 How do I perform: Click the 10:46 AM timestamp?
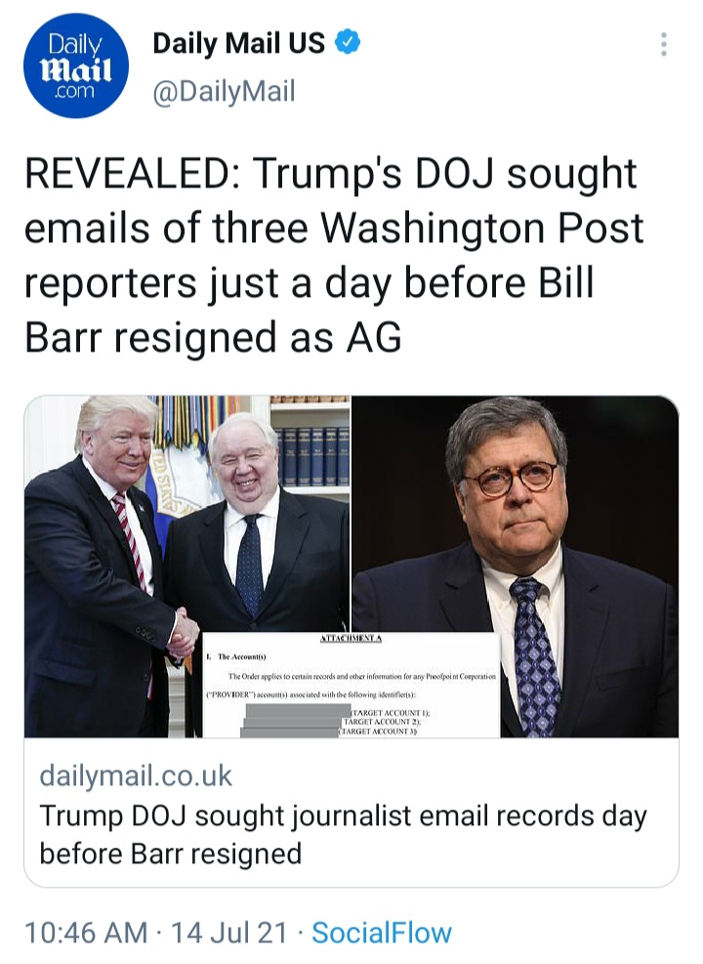[86, 933]
